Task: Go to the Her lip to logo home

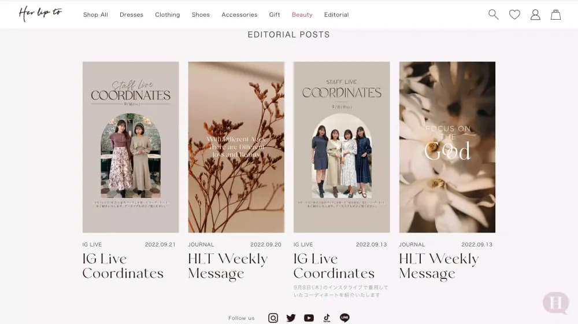Action: coord(40,14)
